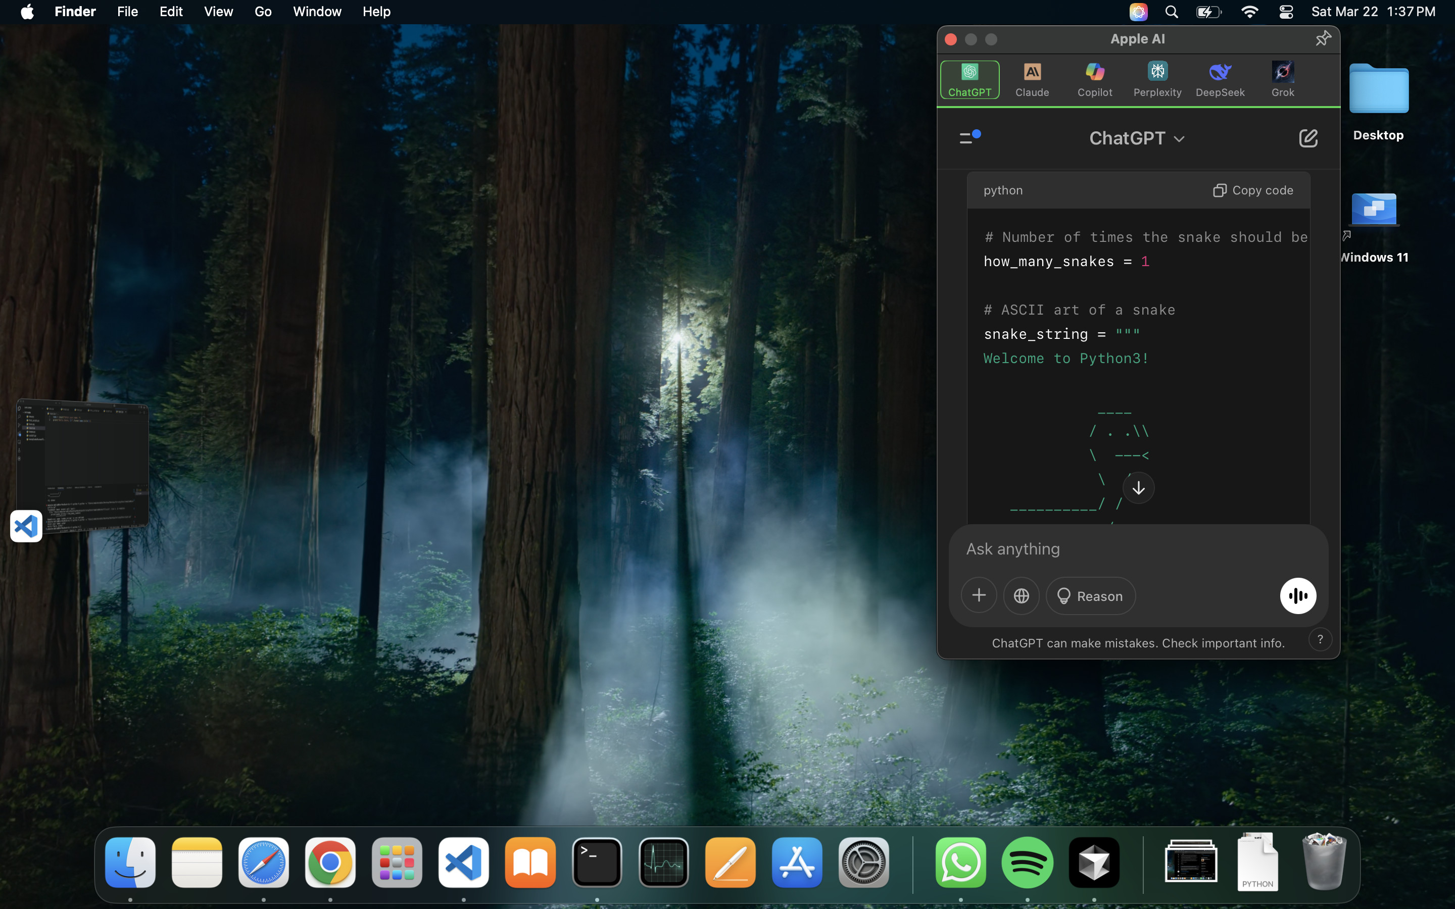Open the Wi-Fi menu
This screenshot has height=909, width=1455.
[x=1249, y=12]
